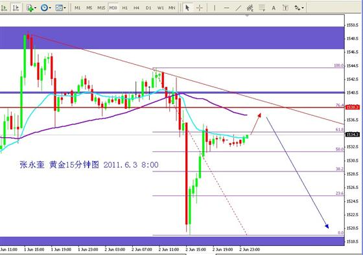The height and width of the screenshot is (255, 363).
Task: Expand the arrows objects dropdown
Action: point(303,8)
